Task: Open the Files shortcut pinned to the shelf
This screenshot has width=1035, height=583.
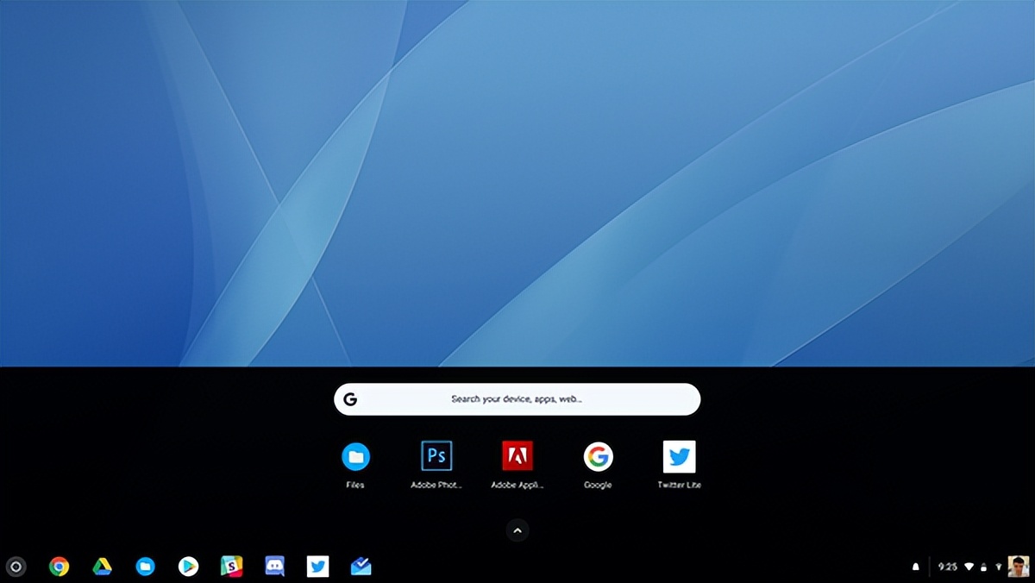Action: pos(145,567)
